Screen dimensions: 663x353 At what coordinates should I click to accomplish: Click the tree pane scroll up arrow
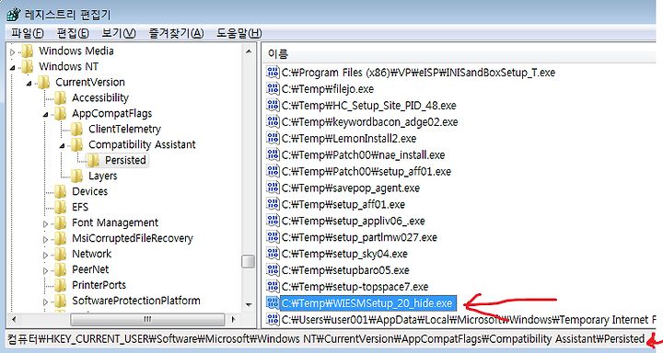pos(249,51)
